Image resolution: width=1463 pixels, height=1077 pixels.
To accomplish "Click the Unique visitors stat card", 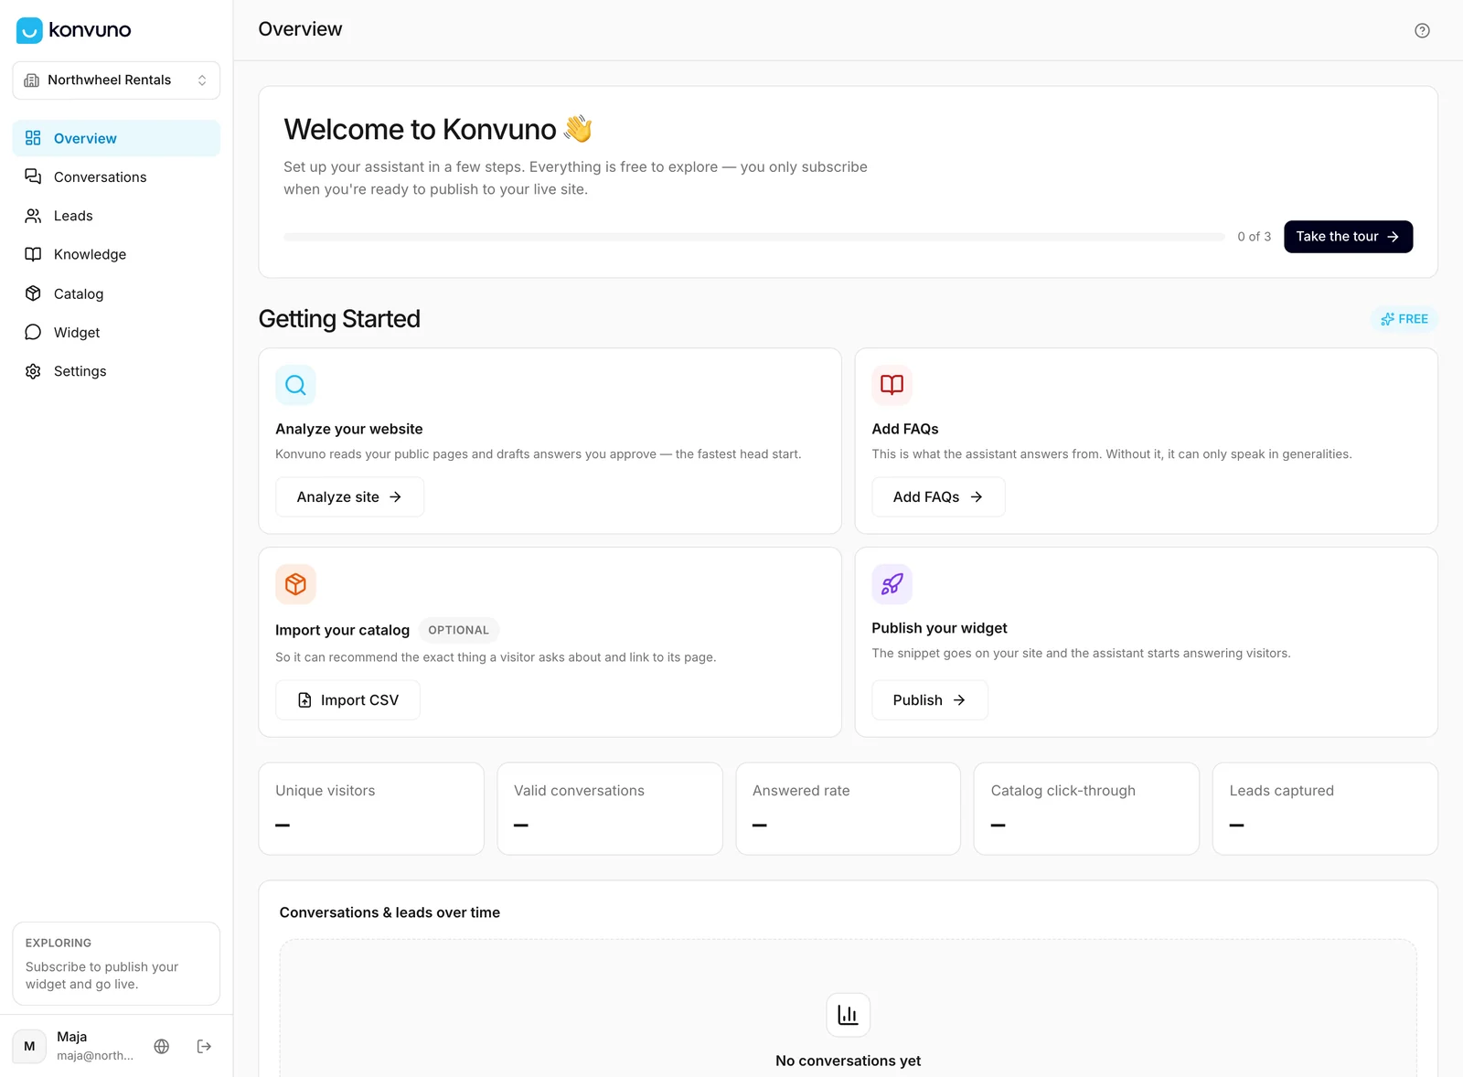I will 371,809.
